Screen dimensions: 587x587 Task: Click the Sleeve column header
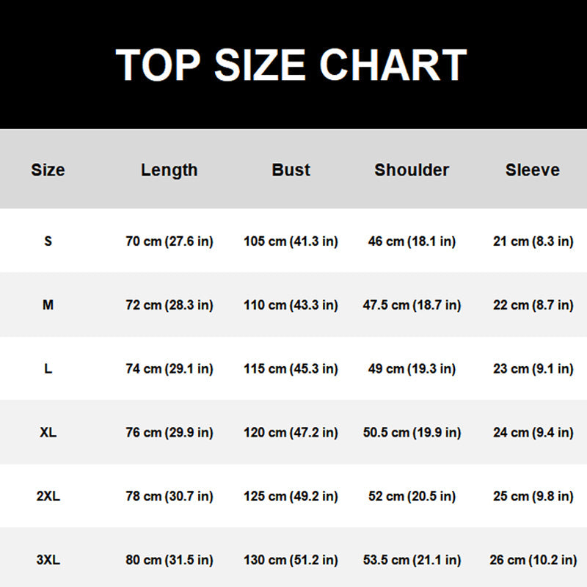click(x=533, y=170)
